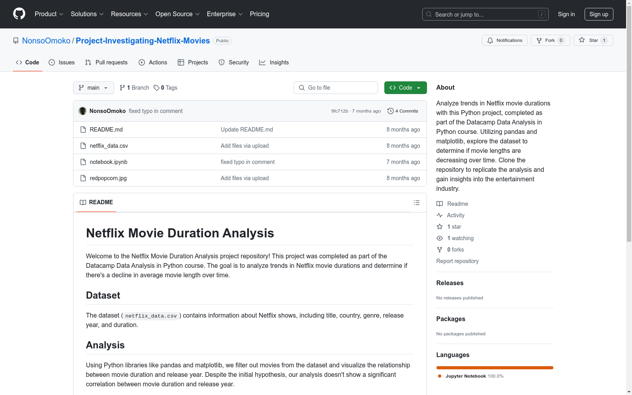The height and width of the screenshot is (395, 632).
Task: Click the netflix_data.csv file icon
Action: pos(83,146)
